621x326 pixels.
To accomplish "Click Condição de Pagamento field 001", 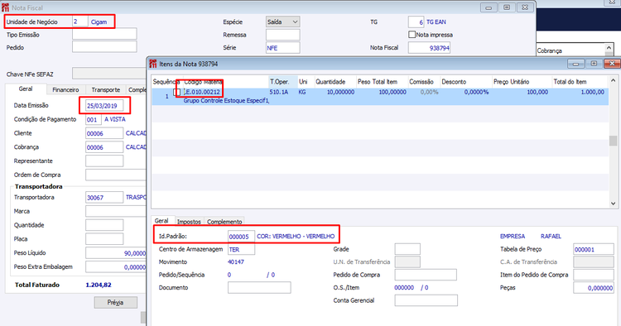I will pyautogui.click(x=94, y=119).
